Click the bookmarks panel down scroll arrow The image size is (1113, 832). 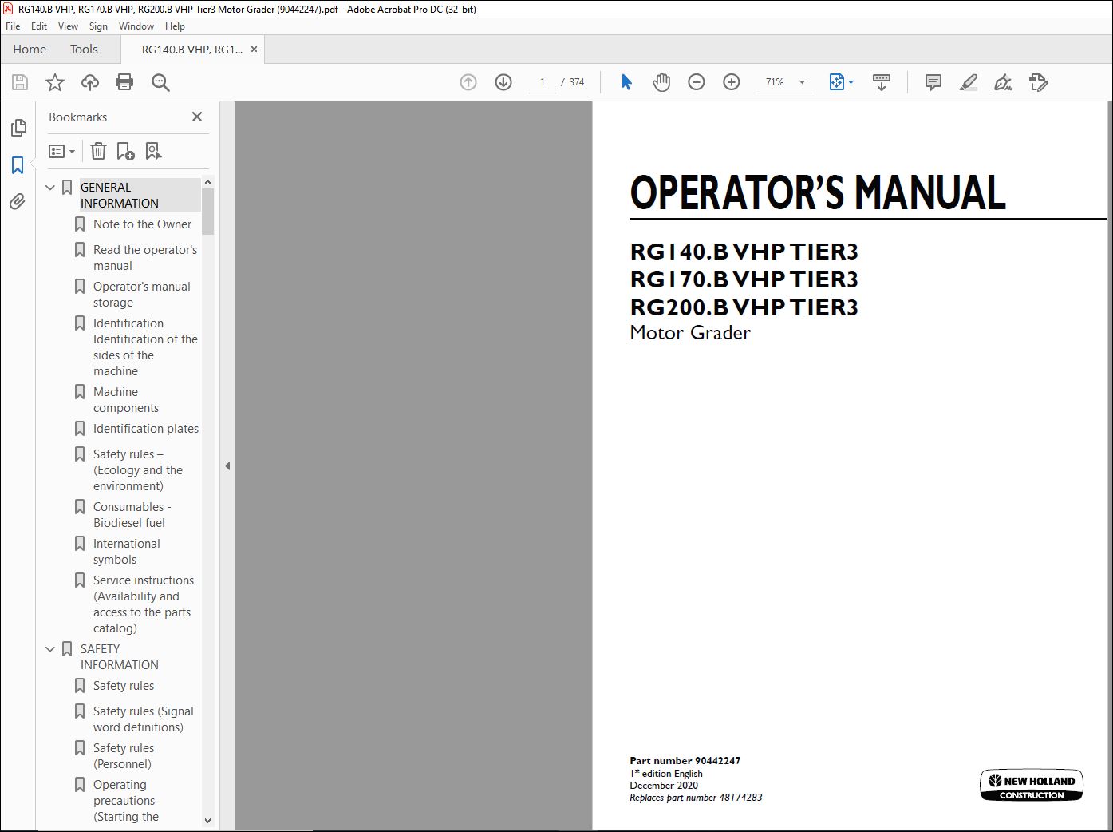pyautogui.click(x=207, y=820)
